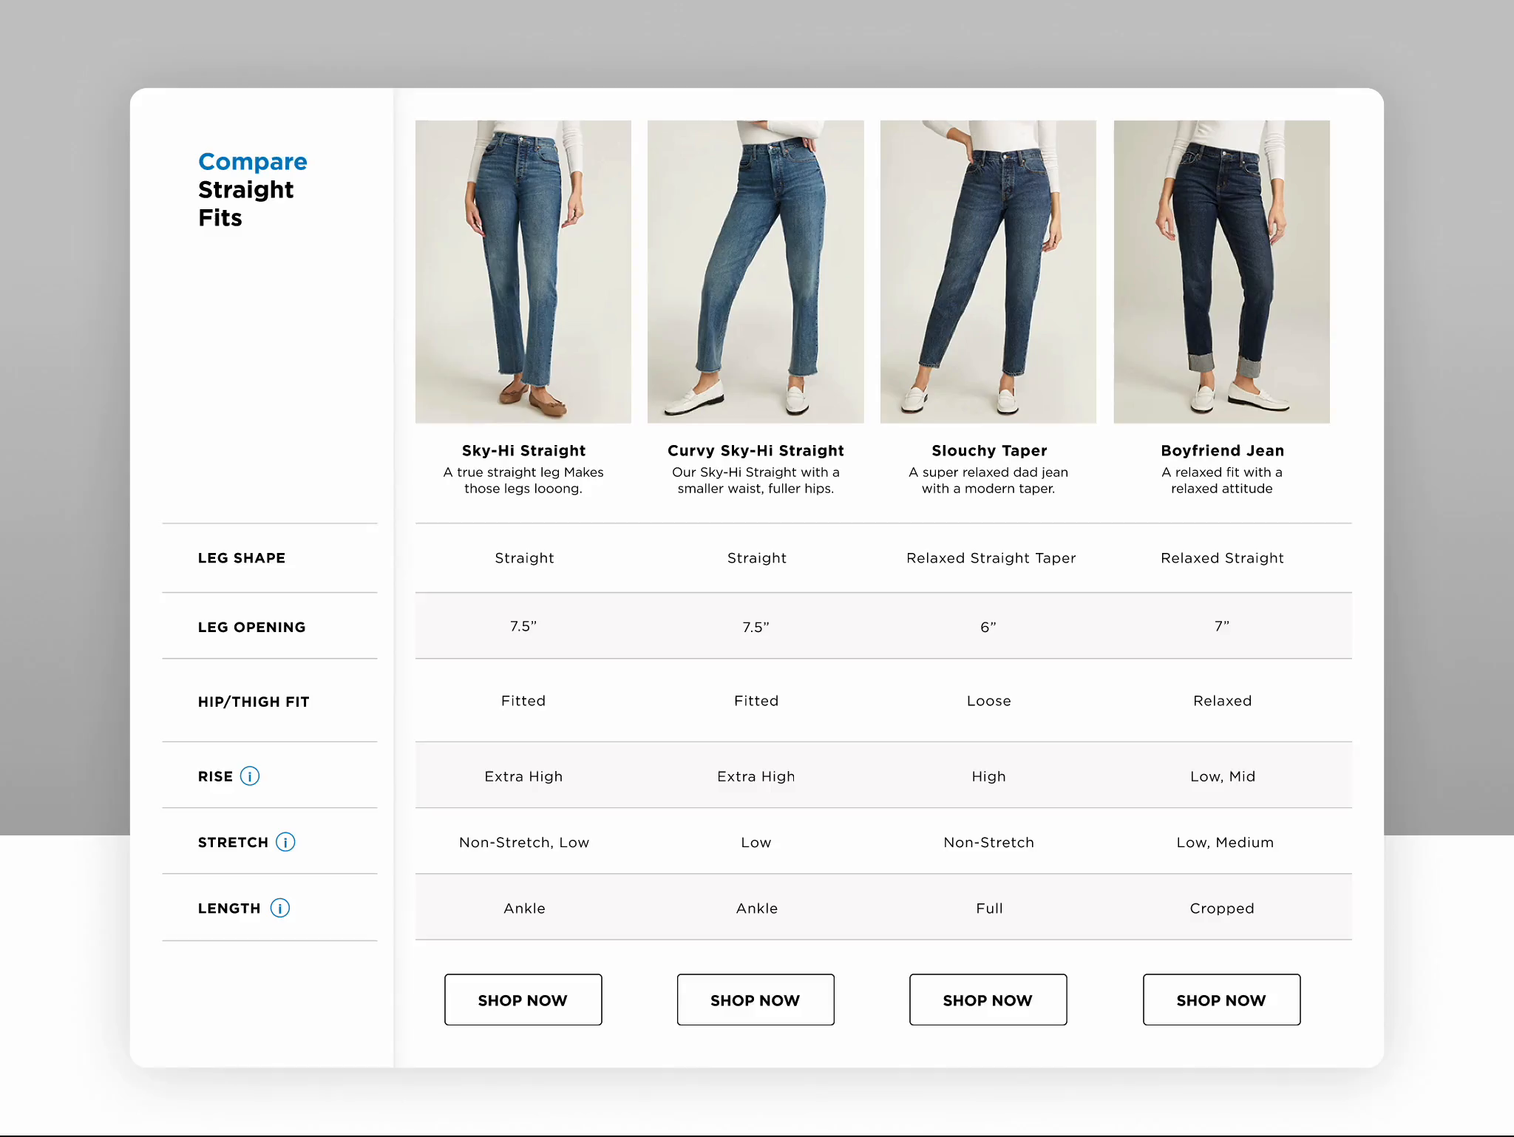Screen dimensions: 1514x1137
Task: Click the HIP/THIGH FIT row label
Action: [254, 702]
